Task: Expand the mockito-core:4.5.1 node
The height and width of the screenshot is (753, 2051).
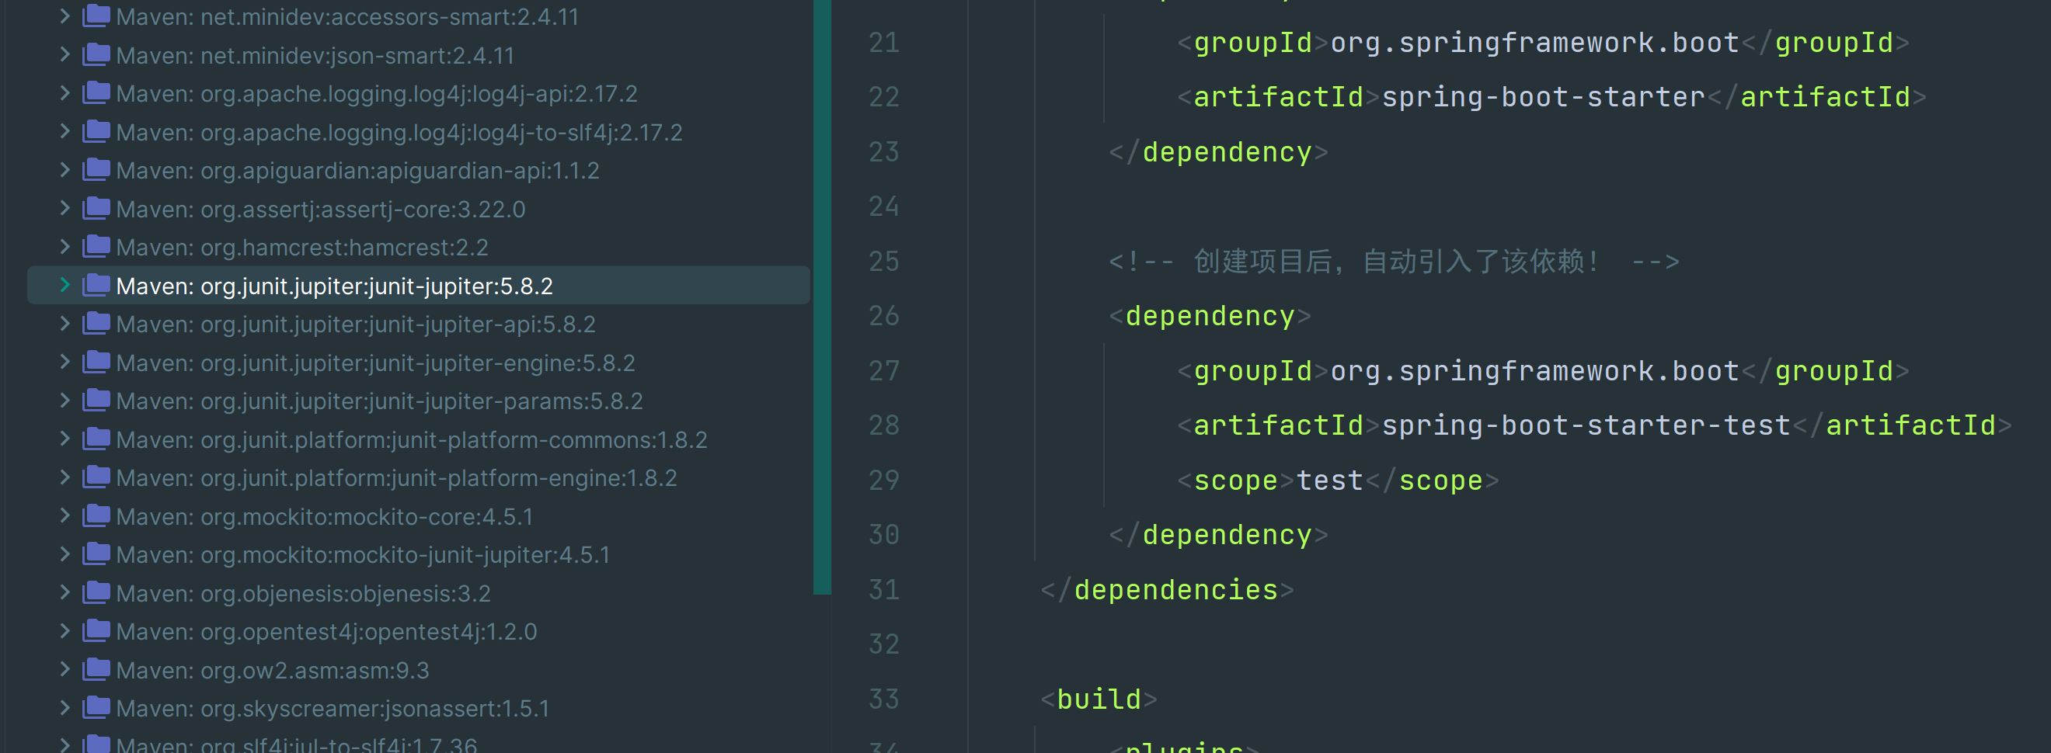Action: [65, 515]
